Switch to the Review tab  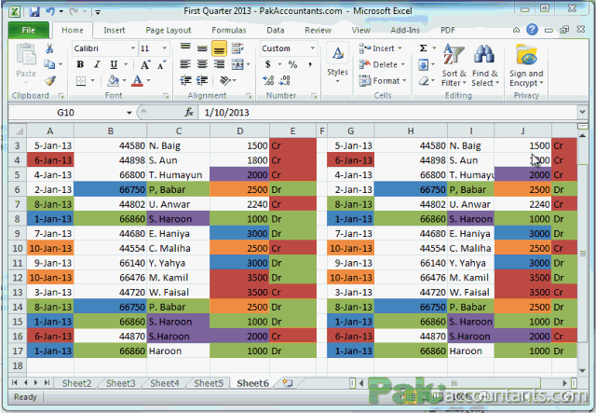[318, 30]
